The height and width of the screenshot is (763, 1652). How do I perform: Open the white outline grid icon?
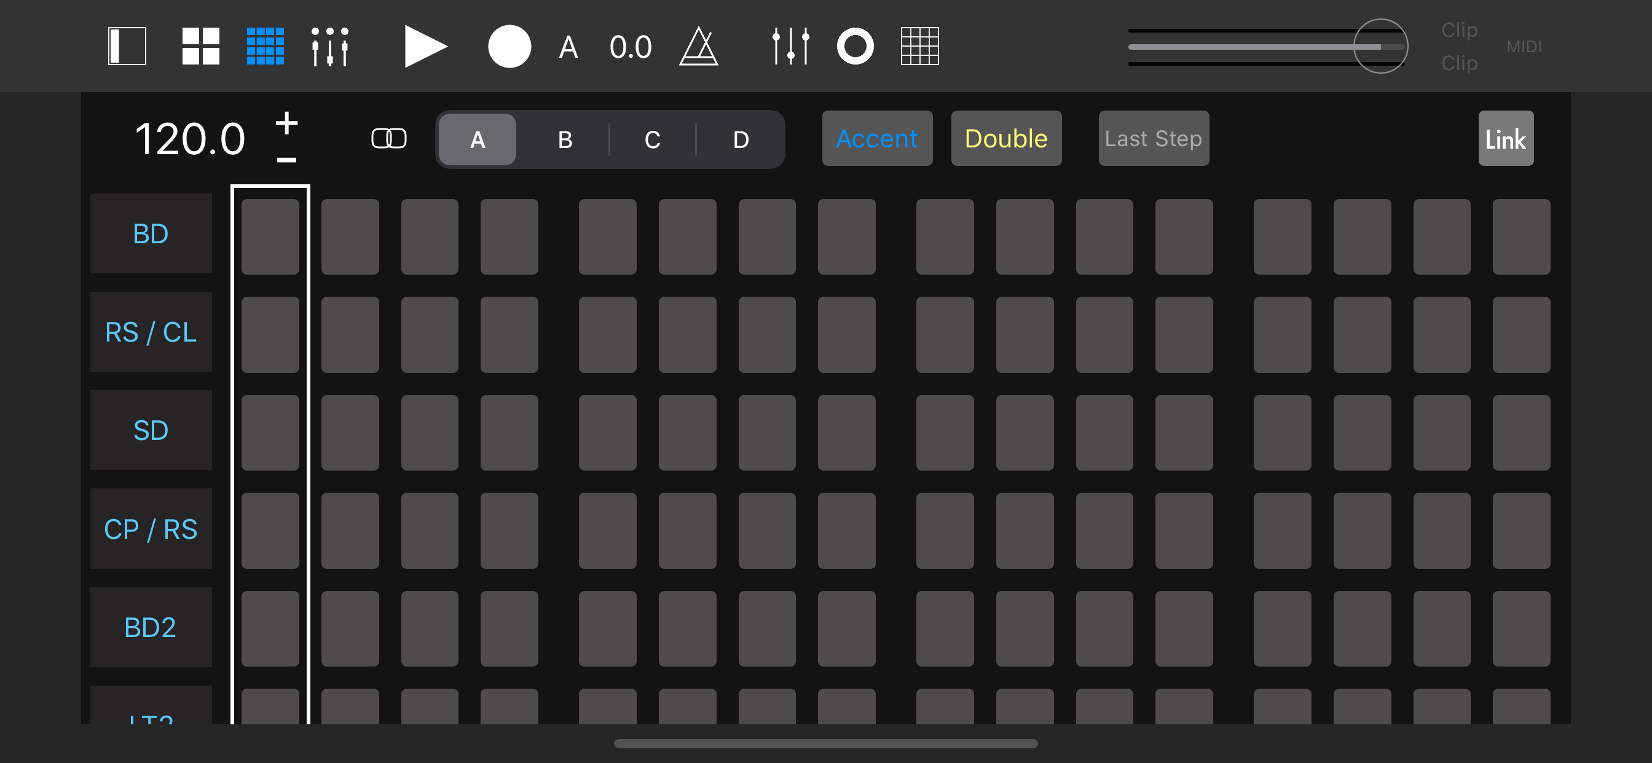pyautogui.click(x=919, y=46)
